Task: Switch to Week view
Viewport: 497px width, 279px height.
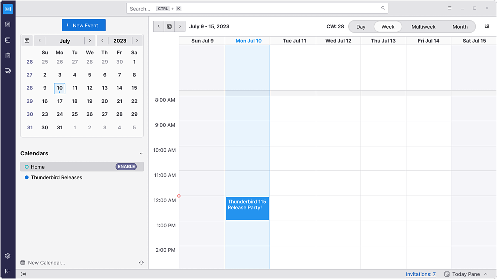Action: 388,27
